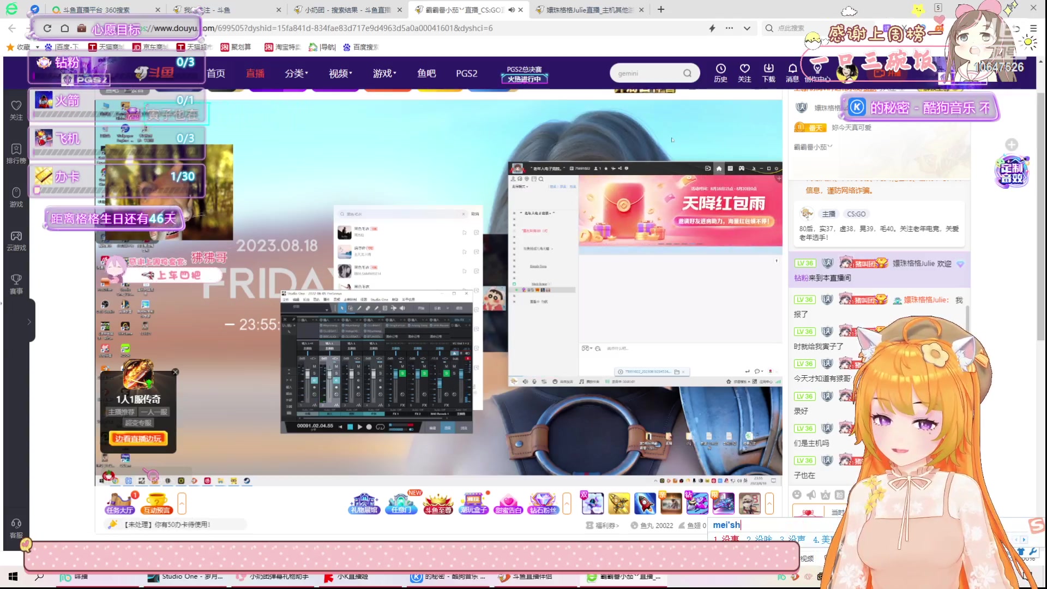The height and width of the screenshot is (589, 1047).
Task: Switch to the 嬛珠格格Julie直播 tab
Action: click(x=589, y=10)
